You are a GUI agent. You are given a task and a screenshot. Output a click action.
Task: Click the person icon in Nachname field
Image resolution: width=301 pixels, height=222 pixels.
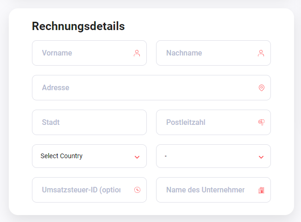(x=261, y=53)
